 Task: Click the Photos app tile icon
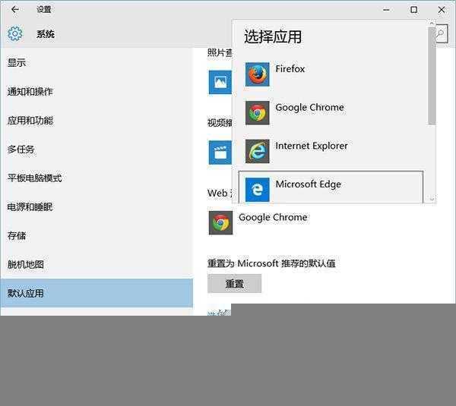220,82
